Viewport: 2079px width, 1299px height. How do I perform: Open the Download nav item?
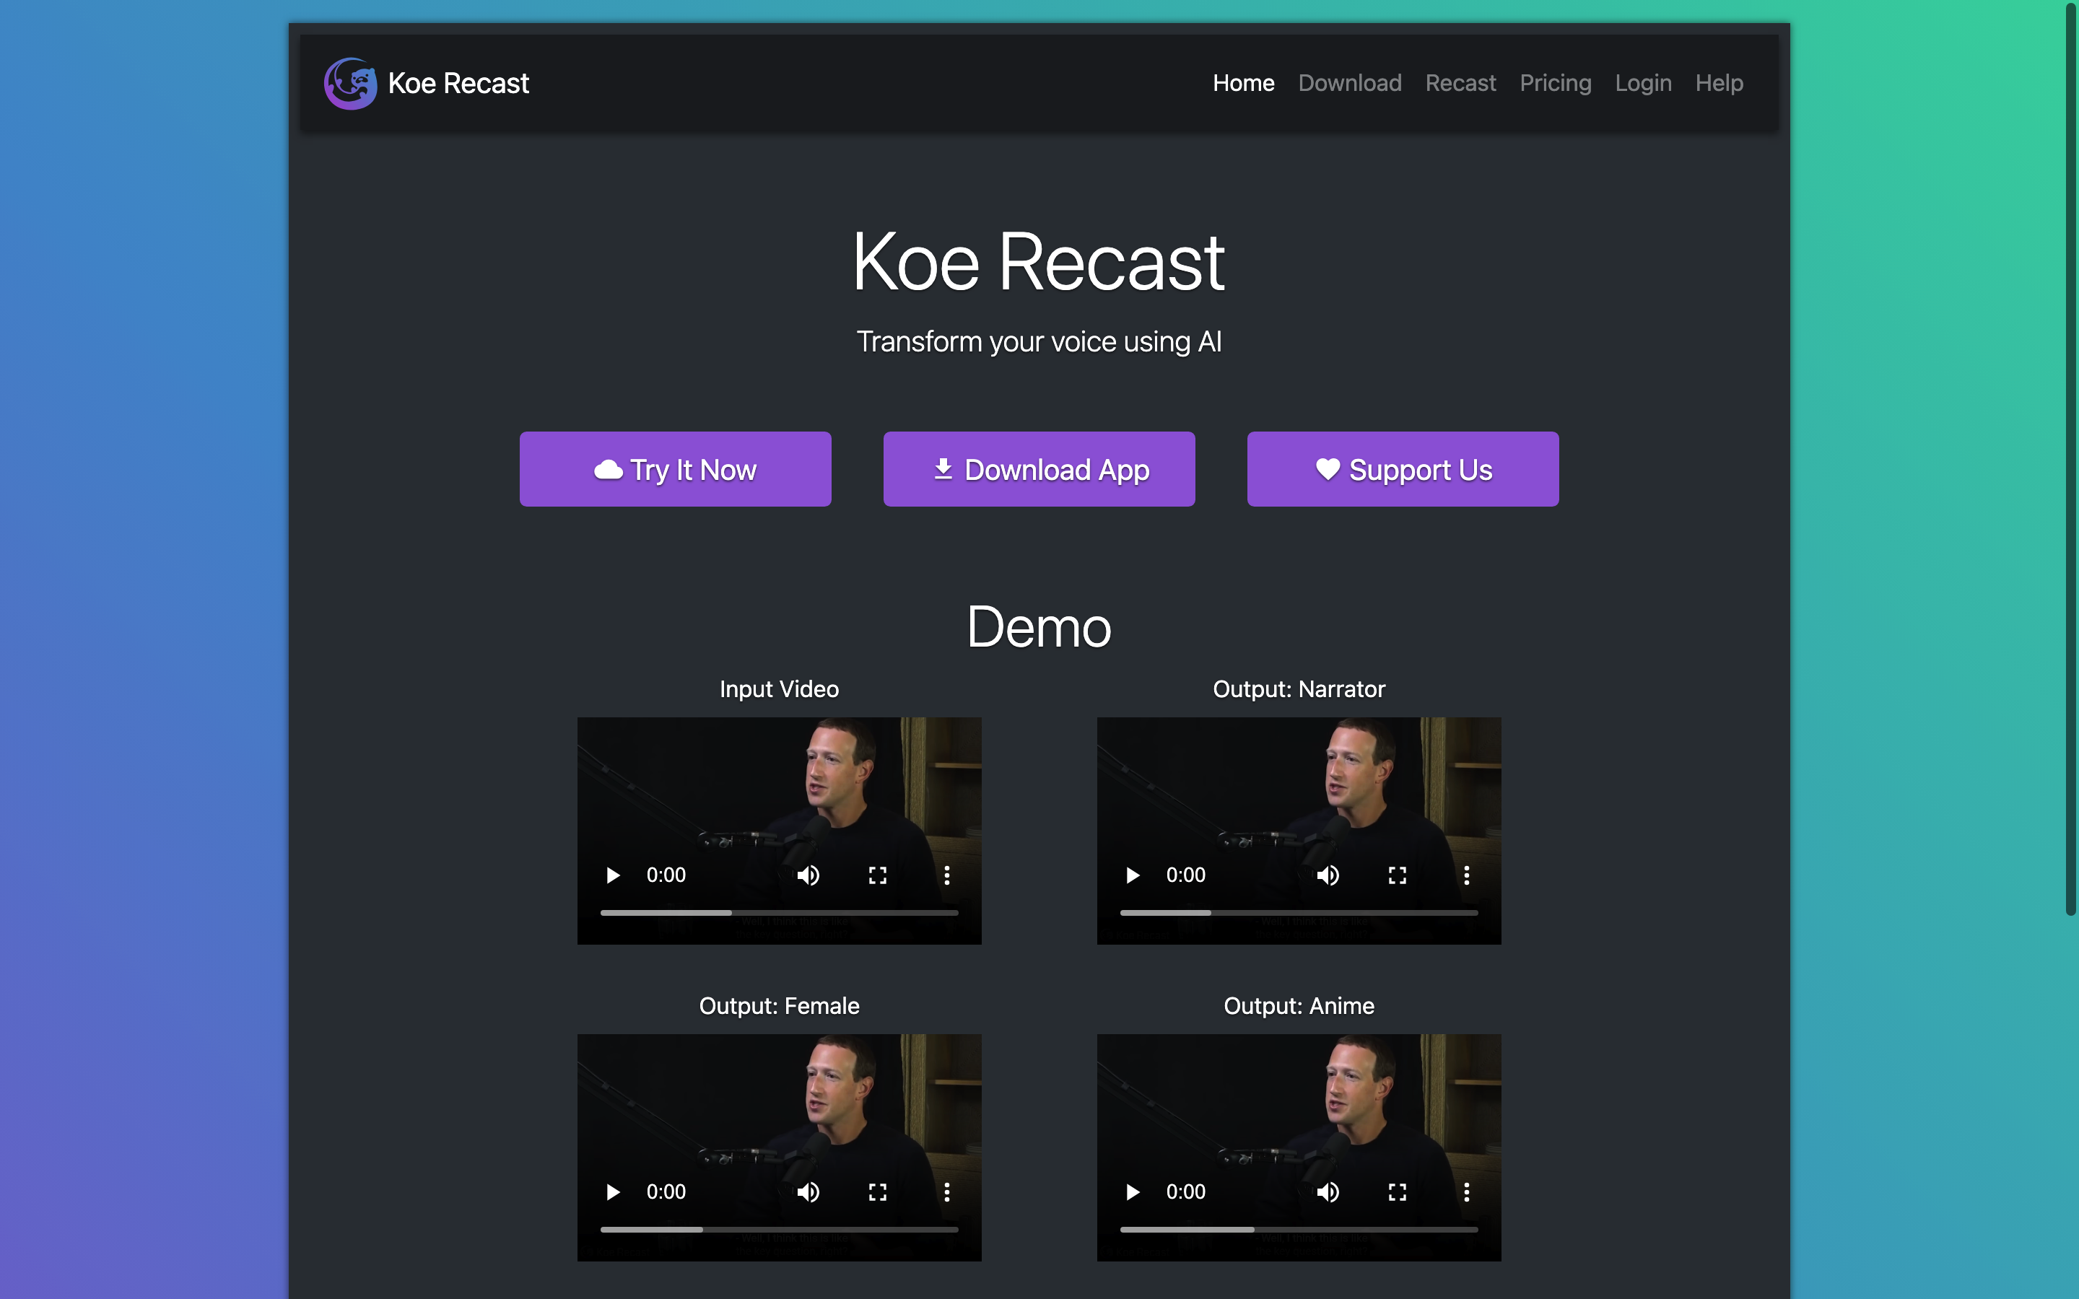(x=1350, y=83)
